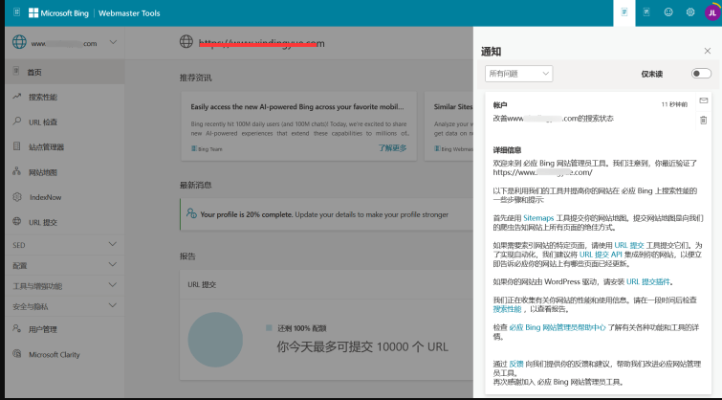Open IndexNow in the sidebar
The width and height of the screenshot is (722, 400).
(x=64, y=197)
